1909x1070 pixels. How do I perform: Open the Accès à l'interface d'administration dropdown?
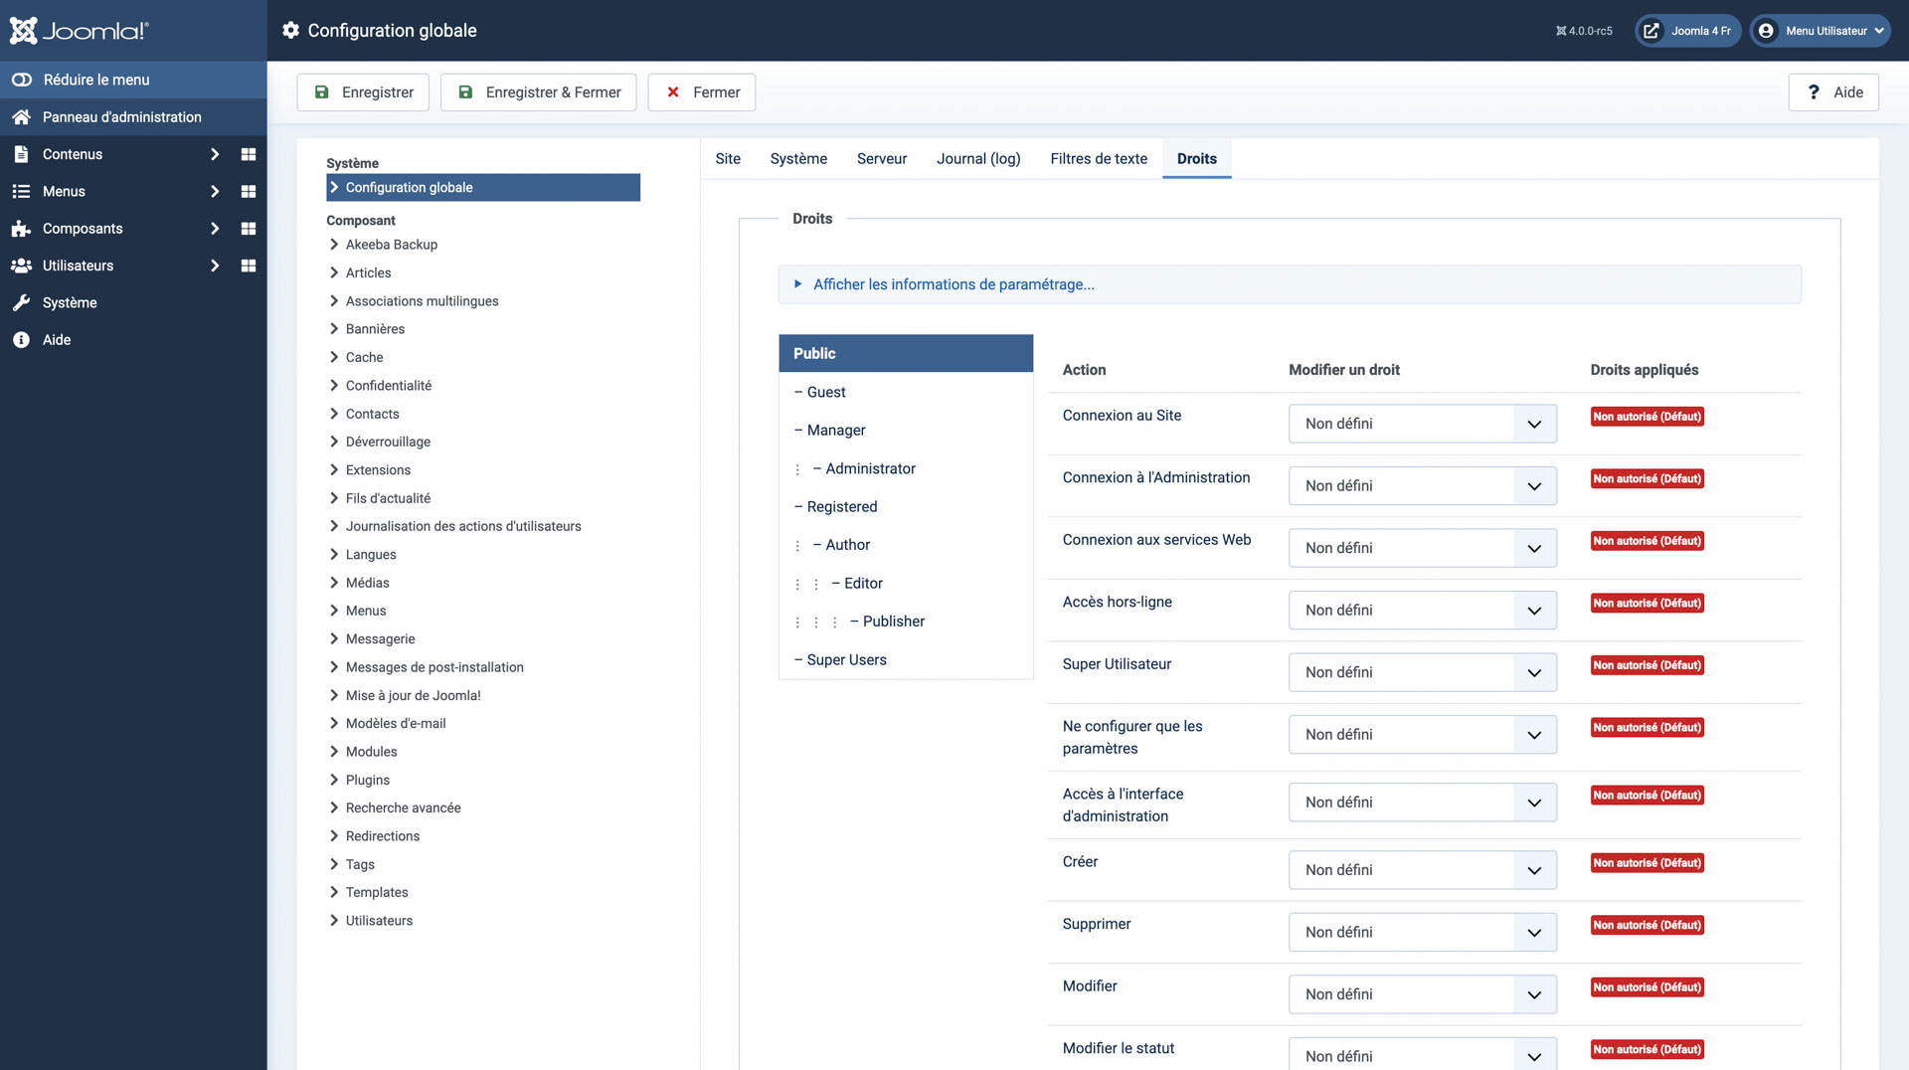[1423, 802]
